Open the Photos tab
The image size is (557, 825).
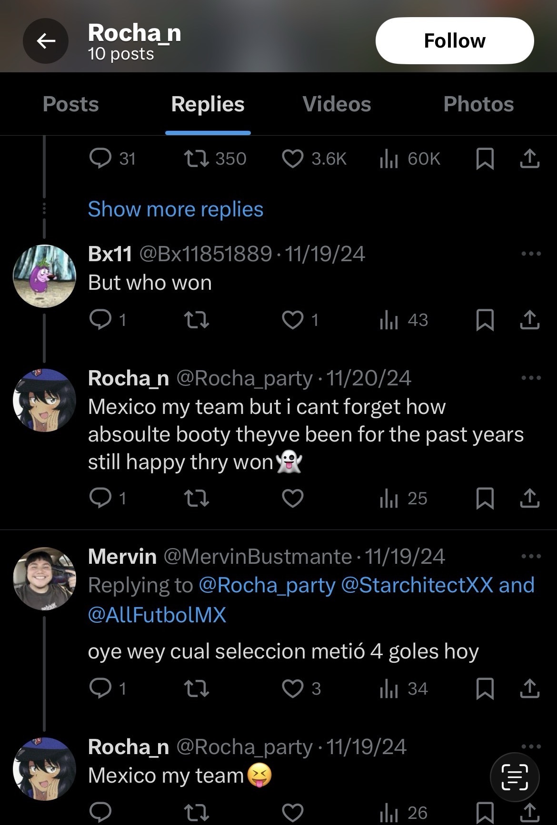click(478, 104)
